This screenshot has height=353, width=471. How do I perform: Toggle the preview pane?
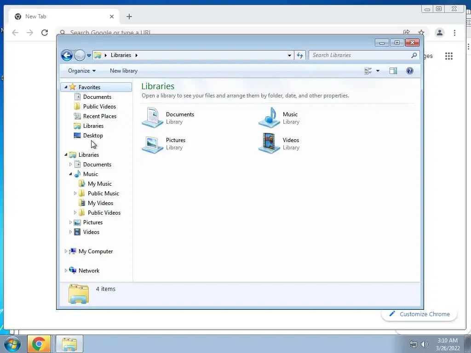point(393,71)
